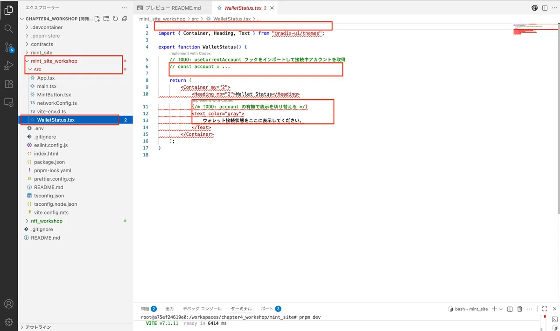Open the Run and Debug view

pyautogui.click(x=8, y=65)
